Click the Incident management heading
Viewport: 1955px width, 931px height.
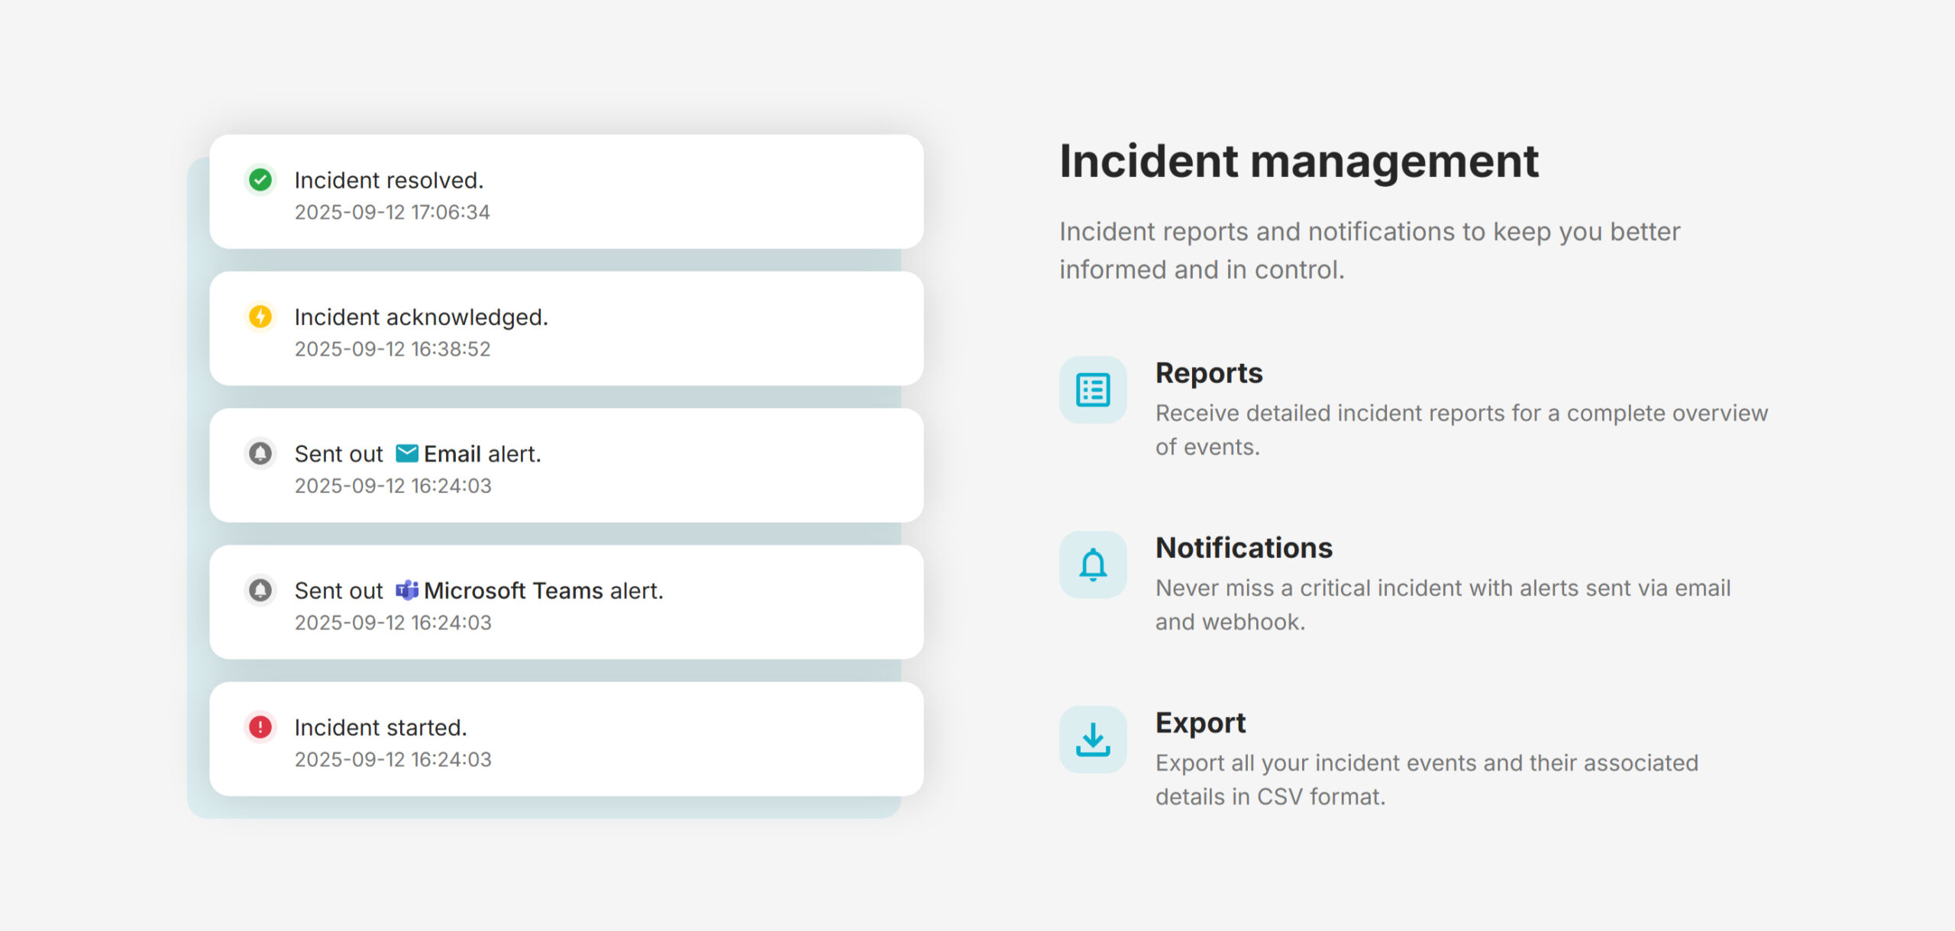pyautogui.click(x=1298, y=161)
